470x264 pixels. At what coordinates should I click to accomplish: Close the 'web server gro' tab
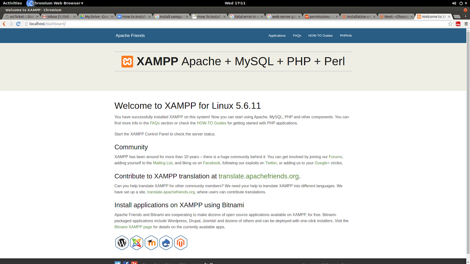click(x=299, y=17)
